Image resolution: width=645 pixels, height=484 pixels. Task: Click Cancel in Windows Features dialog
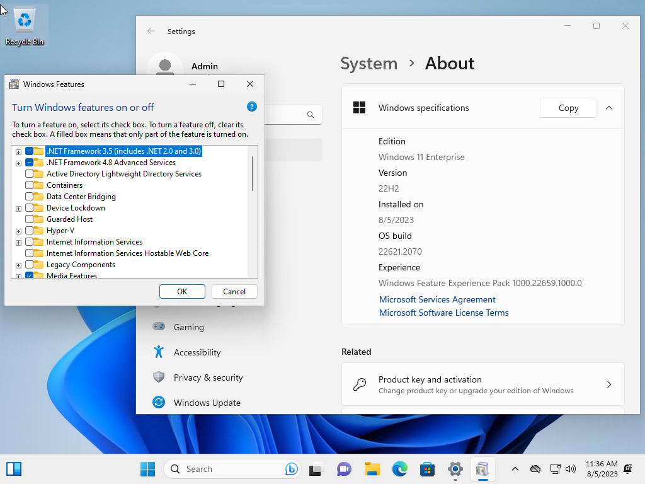coord(234,291)
